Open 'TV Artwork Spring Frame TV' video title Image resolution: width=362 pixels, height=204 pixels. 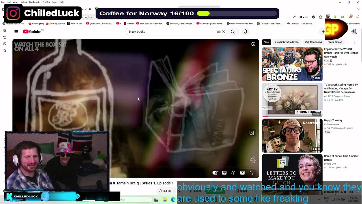coord(341,88)
